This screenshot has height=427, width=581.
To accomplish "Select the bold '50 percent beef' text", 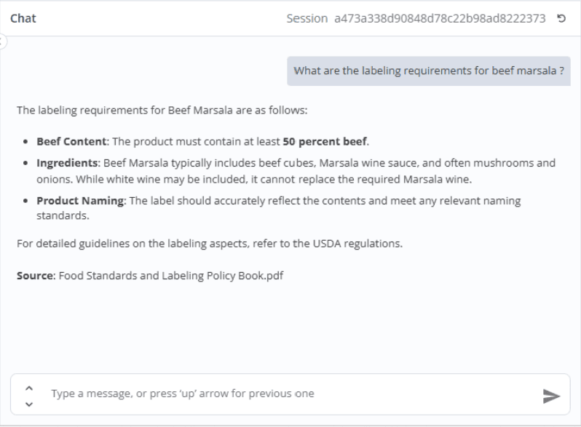I will click(x=325, y=141).
